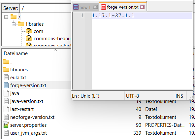Switch to the forge-version.txt tab

[123, 7]
